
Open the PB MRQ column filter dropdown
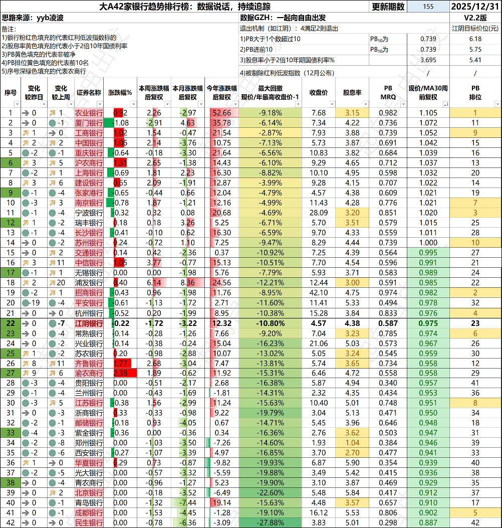403,104
